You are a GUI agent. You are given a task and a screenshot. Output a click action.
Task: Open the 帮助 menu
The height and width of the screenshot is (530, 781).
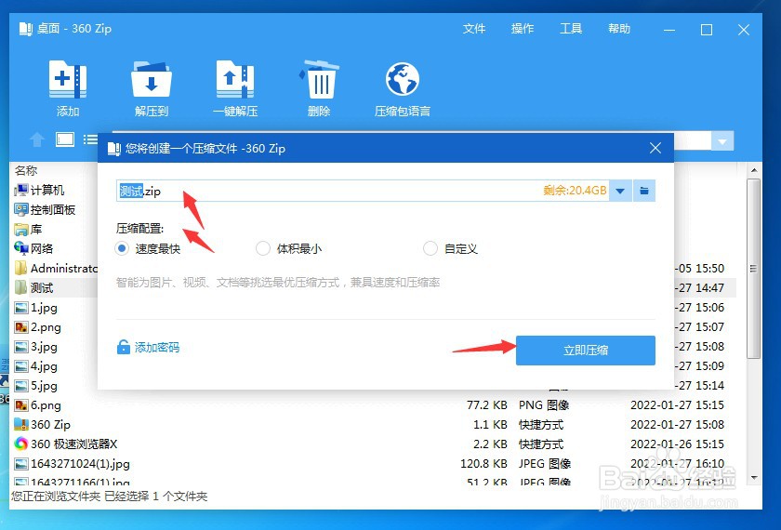pos(619,29)
